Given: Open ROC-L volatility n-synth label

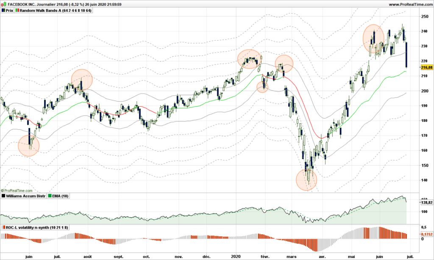Looking at the screenshot, I should pos(37,227).
